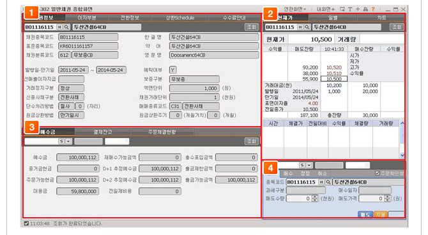Click the plus icon in the title bar
428x235 pixels.
358,10
